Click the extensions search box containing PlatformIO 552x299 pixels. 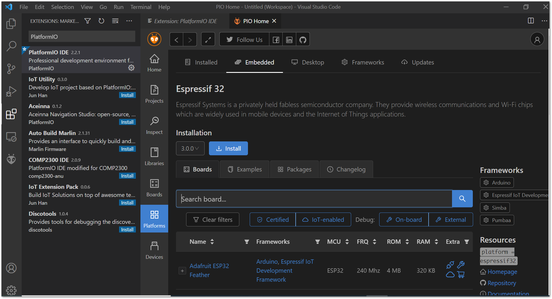pos(82,36)
